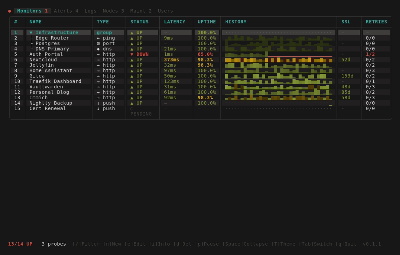This screenshot has height=255, width=400.
Task: Select the Traefik Dashboard monitor
Action: pos(201,81)
